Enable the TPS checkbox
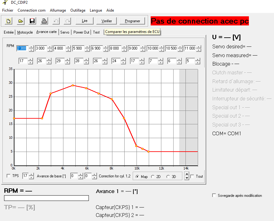 [x=8, y=176]
